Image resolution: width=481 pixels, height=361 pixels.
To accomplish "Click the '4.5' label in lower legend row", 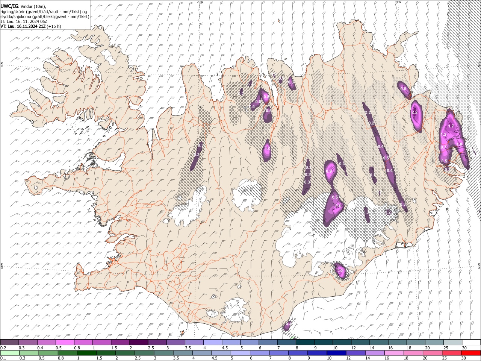I will pos(214,358).
